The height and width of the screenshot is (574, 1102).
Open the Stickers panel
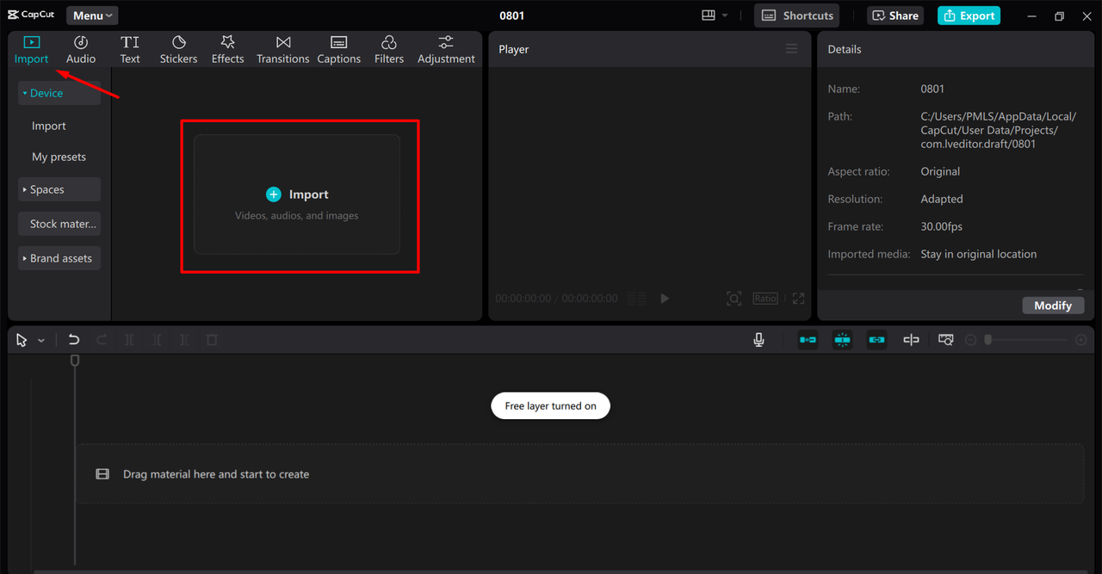(178, 50)
